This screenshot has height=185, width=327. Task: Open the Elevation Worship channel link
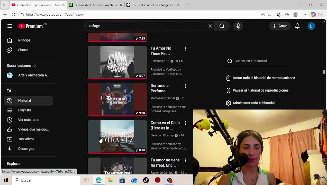[x=162, y=135]
